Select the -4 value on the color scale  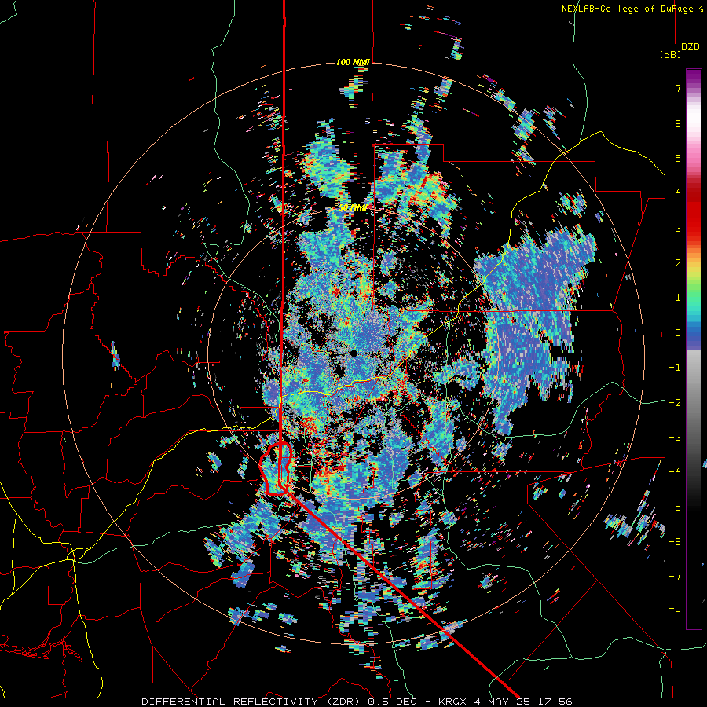675,471
